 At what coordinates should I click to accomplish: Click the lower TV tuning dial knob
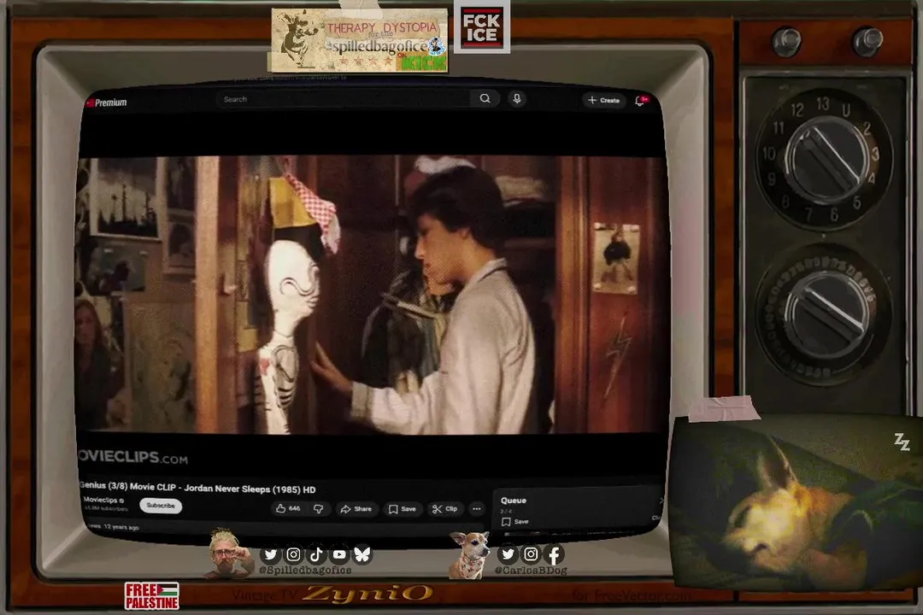click(x=826, y=315)
